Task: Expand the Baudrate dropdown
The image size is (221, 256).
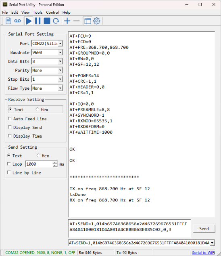Action: pos(60,52)
